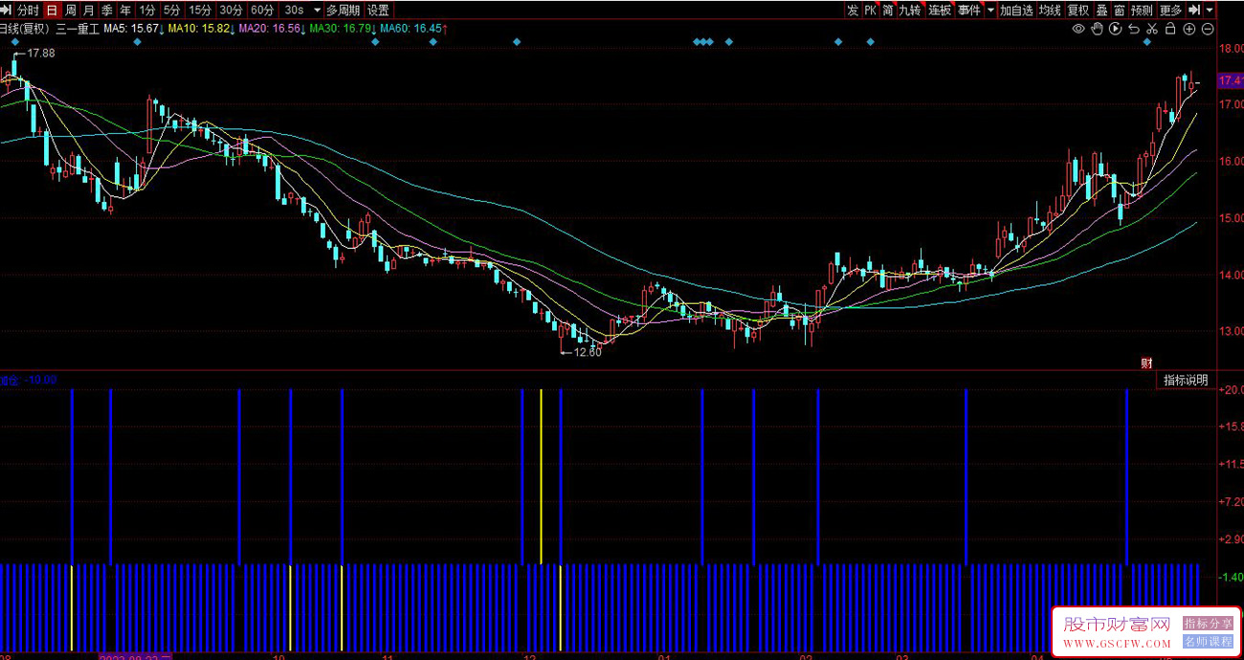Toggle the eye visibility icon
Screen dimensions: 1244x660
click(1078, 29)
